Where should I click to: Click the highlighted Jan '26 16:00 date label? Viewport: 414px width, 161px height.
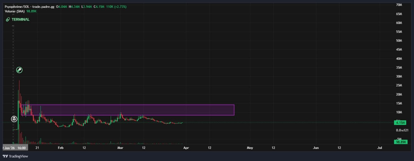[15, 148]
